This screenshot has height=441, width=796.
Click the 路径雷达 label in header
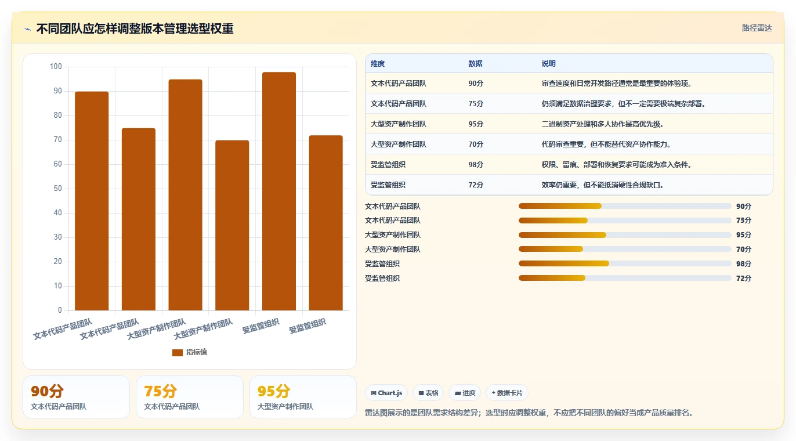pyautogui.click(x=757, y=28)
